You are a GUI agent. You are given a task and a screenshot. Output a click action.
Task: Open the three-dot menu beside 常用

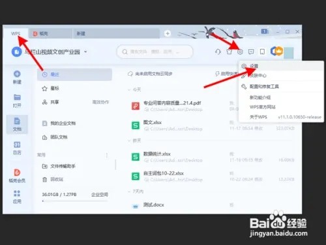point(107,155)
